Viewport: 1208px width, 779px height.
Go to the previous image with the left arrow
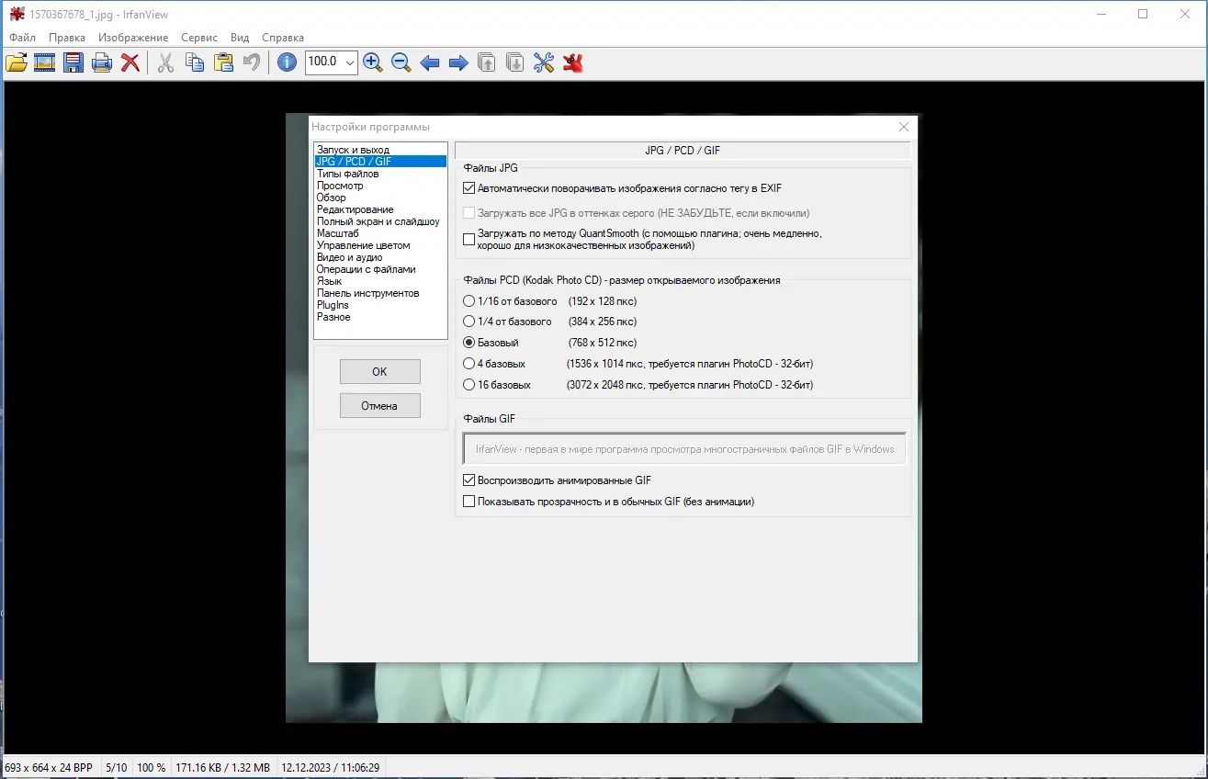(429, 62)
